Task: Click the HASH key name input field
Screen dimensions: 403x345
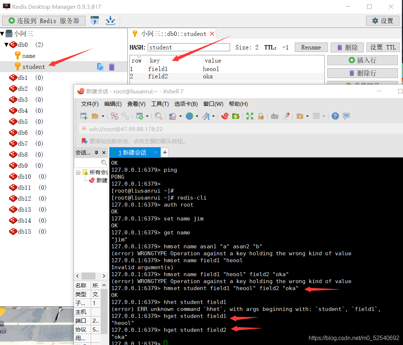Action: click(x=189, y=47)
